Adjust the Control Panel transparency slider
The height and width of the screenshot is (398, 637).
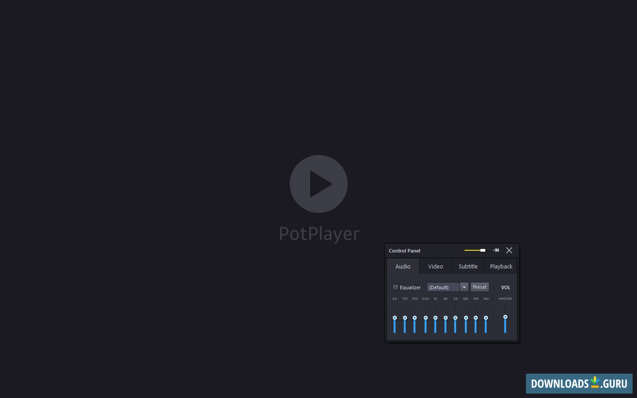pyautogui.click(x=475, y=250)
